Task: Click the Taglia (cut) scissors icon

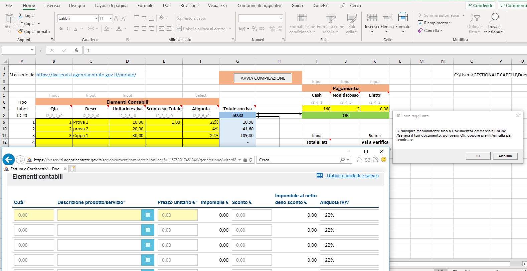Action: pyautogui.click(x=20, y=16)
